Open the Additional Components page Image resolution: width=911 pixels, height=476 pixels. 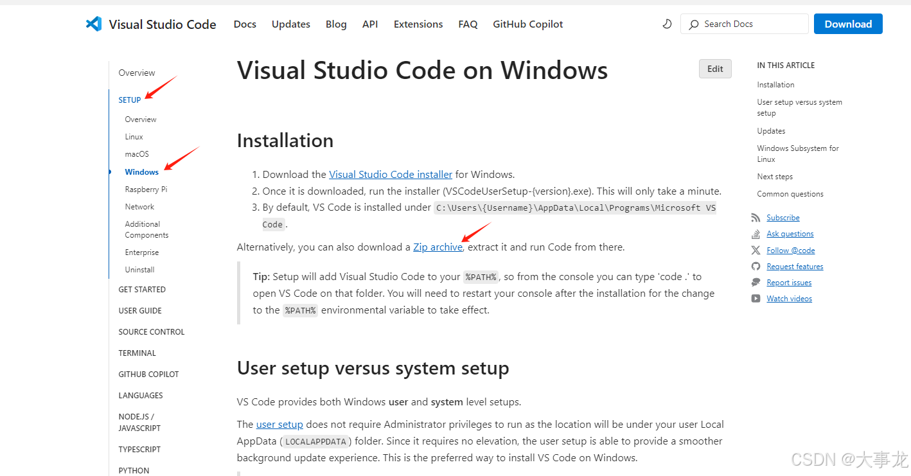click(146, 229)
